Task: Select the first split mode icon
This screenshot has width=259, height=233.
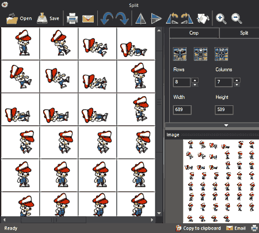Action: [x=180, y=54]
